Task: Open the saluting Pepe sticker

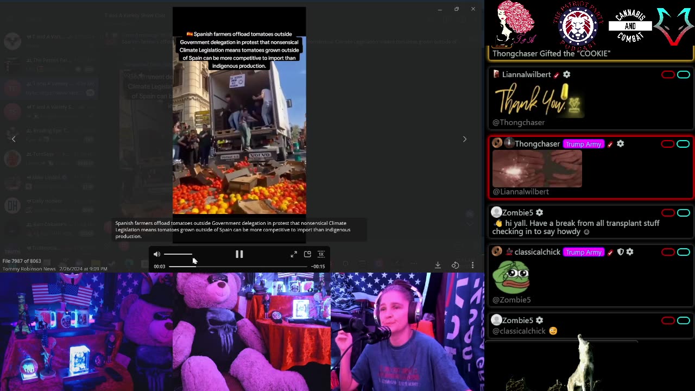Action: coord(511,277)
